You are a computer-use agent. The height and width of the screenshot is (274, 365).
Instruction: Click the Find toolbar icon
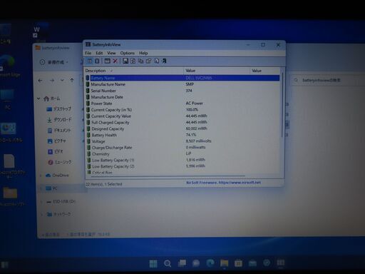[156, 61]
